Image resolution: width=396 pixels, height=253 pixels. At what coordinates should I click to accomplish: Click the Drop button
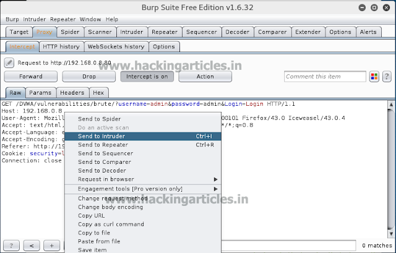coord(89,77)
